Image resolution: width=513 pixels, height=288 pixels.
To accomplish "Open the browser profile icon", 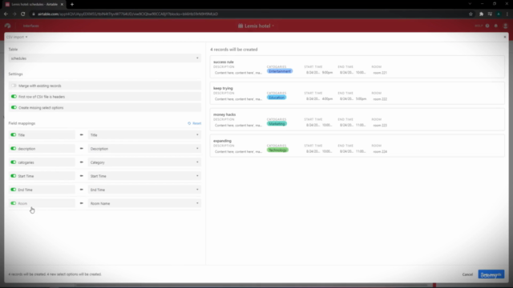I will click(499, 14).
